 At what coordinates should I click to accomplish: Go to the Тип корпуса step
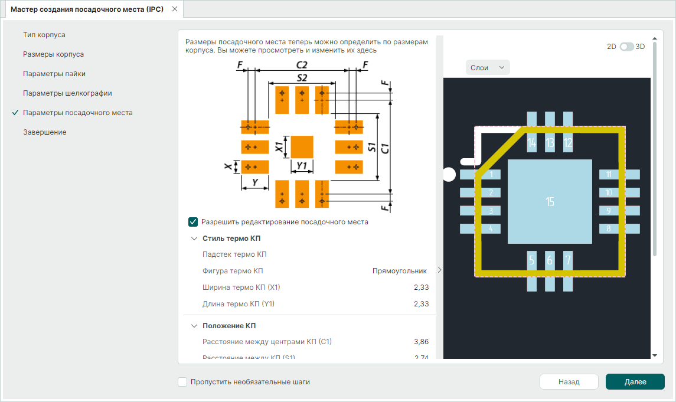coord(44,35)
